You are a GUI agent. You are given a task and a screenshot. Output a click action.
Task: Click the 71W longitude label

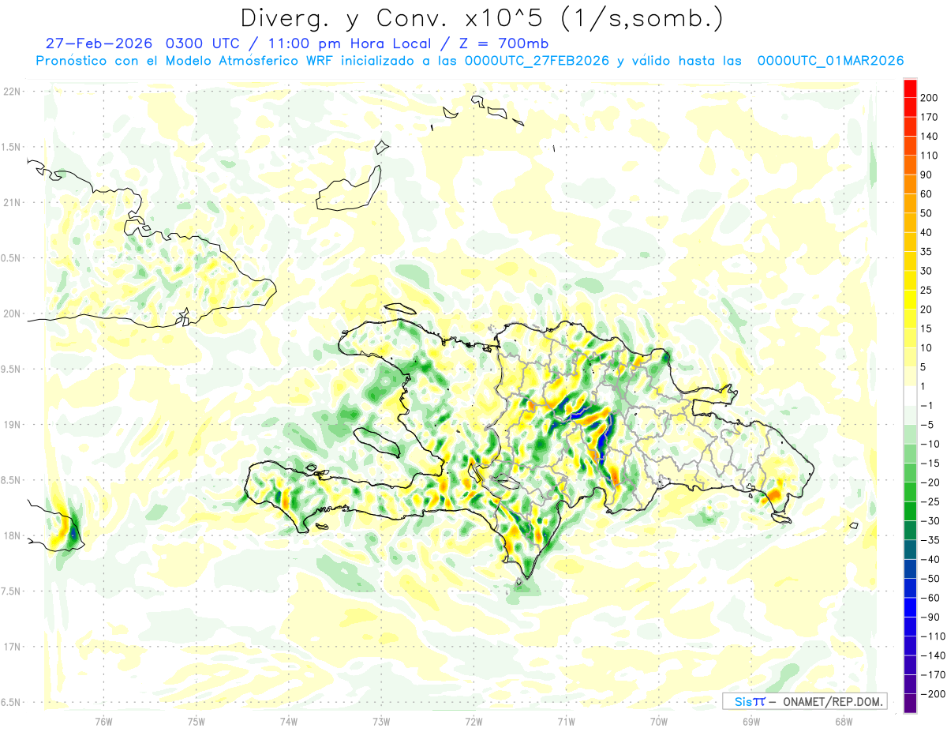point(566,721)
